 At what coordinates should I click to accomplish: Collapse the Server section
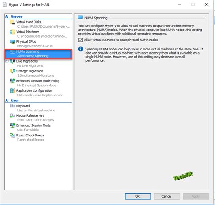[7, 16]
